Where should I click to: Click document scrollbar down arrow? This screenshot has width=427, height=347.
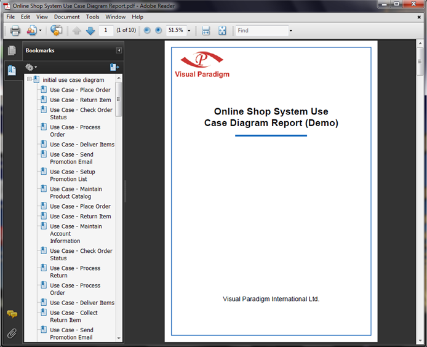[420, 340]
